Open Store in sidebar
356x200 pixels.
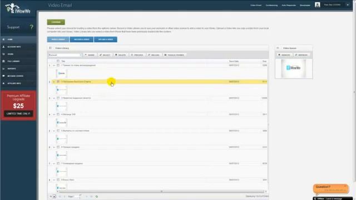pyautogui.click(x=18, y=54)
